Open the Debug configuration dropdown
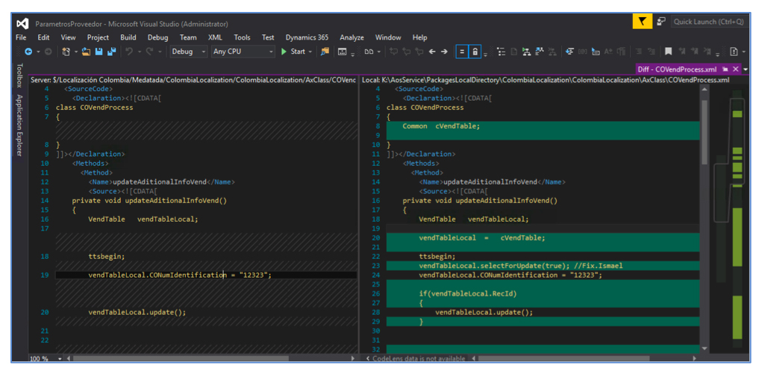Viewport: 762px width, 377px height. 189,52
